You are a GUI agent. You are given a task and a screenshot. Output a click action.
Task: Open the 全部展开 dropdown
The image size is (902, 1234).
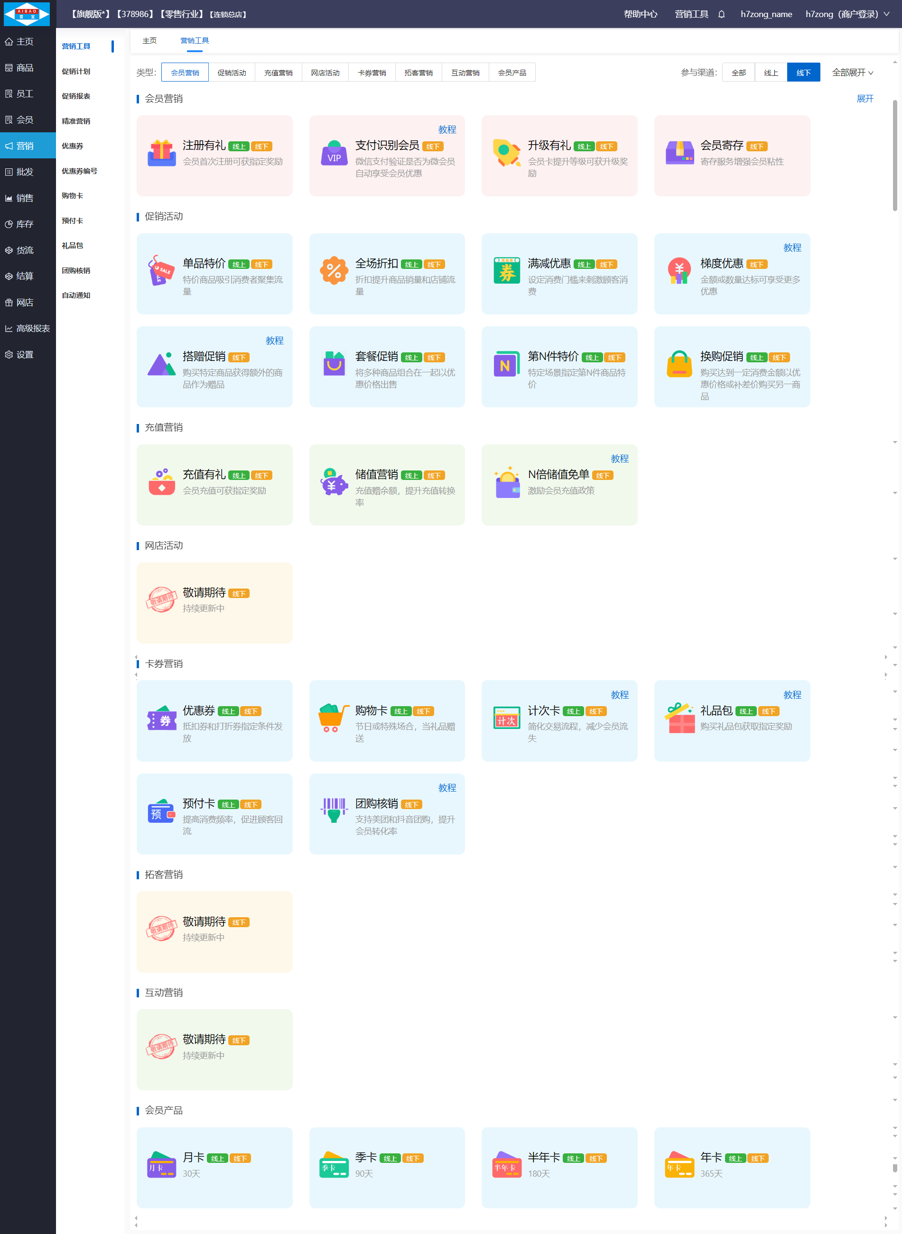852,73
